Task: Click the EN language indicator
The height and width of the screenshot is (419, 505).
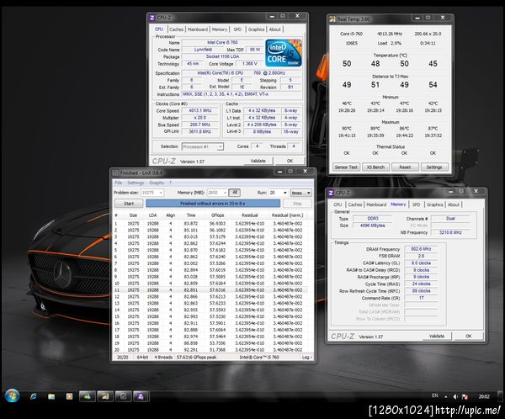Action: 435,395
